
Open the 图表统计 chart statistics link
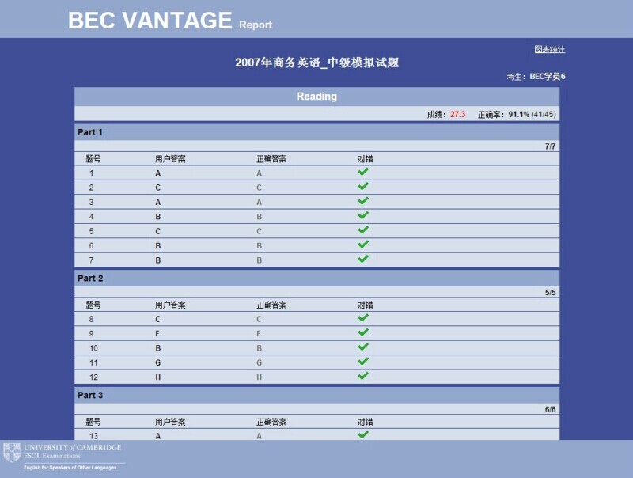point(549,49)
